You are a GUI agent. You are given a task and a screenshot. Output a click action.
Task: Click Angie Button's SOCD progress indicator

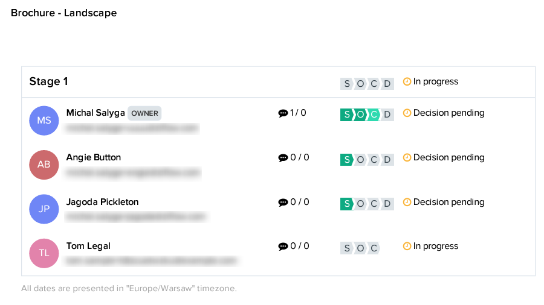[367, 160]
